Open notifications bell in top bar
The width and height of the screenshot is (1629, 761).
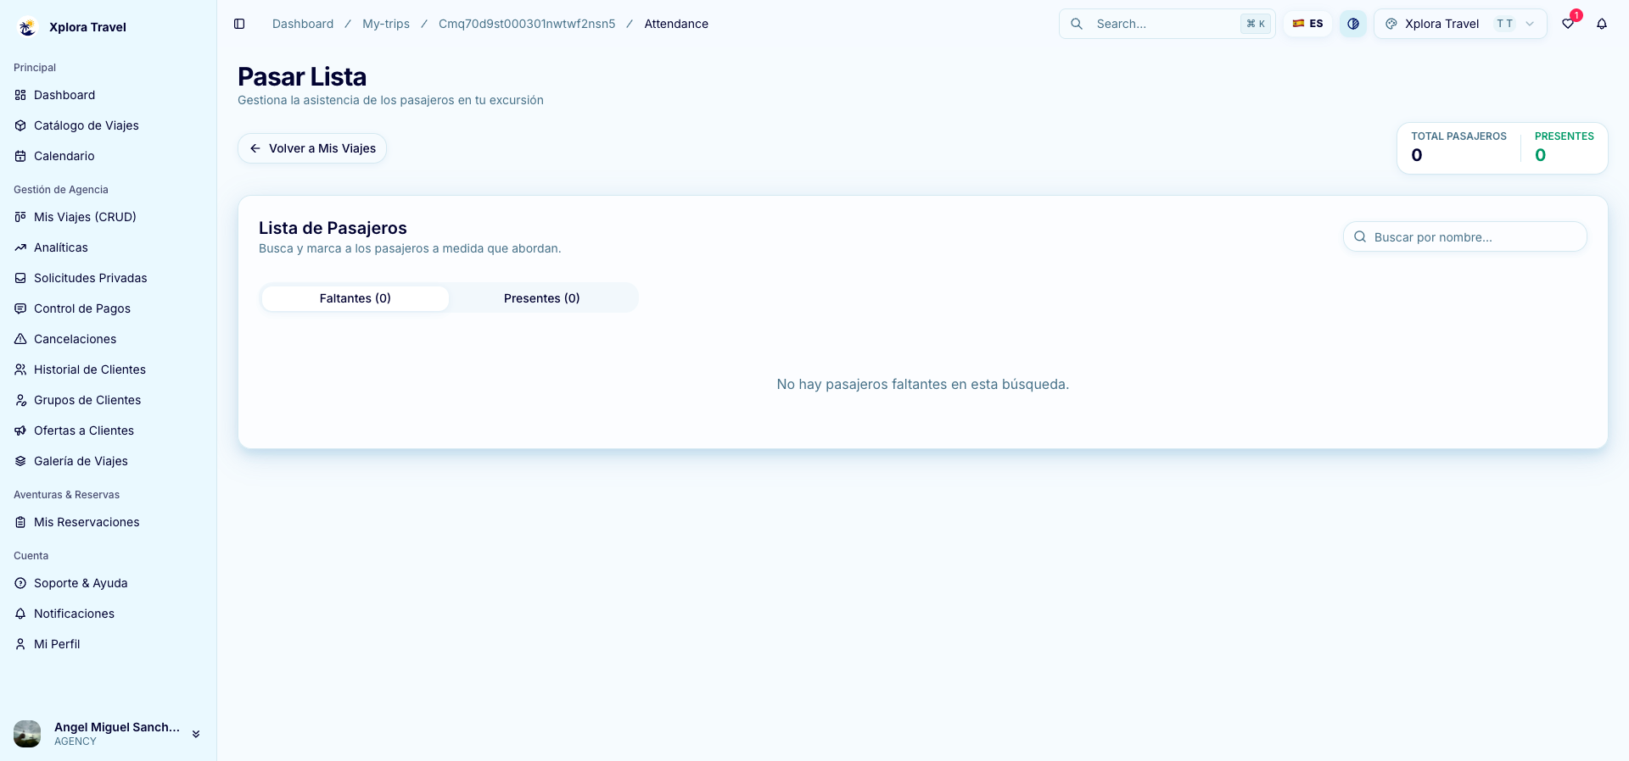[x=1602, y=24]
